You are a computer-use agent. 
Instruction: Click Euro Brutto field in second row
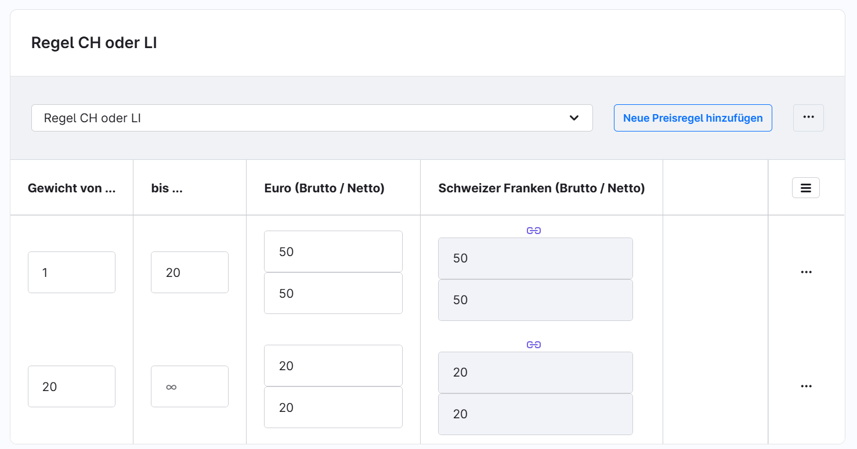coord(333,366)
